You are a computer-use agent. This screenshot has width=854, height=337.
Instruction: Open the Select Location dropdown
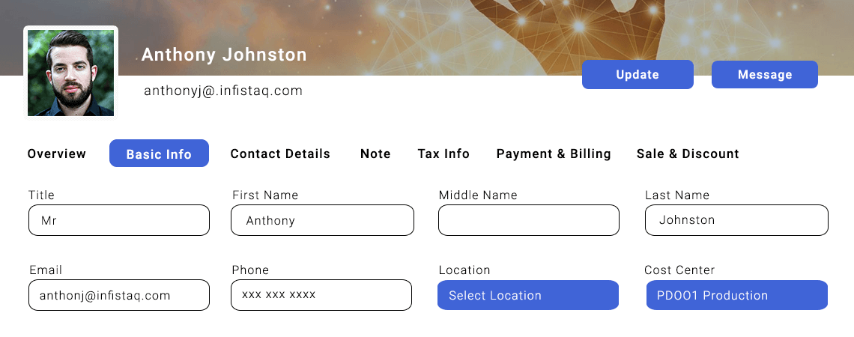tap(528, 295)
